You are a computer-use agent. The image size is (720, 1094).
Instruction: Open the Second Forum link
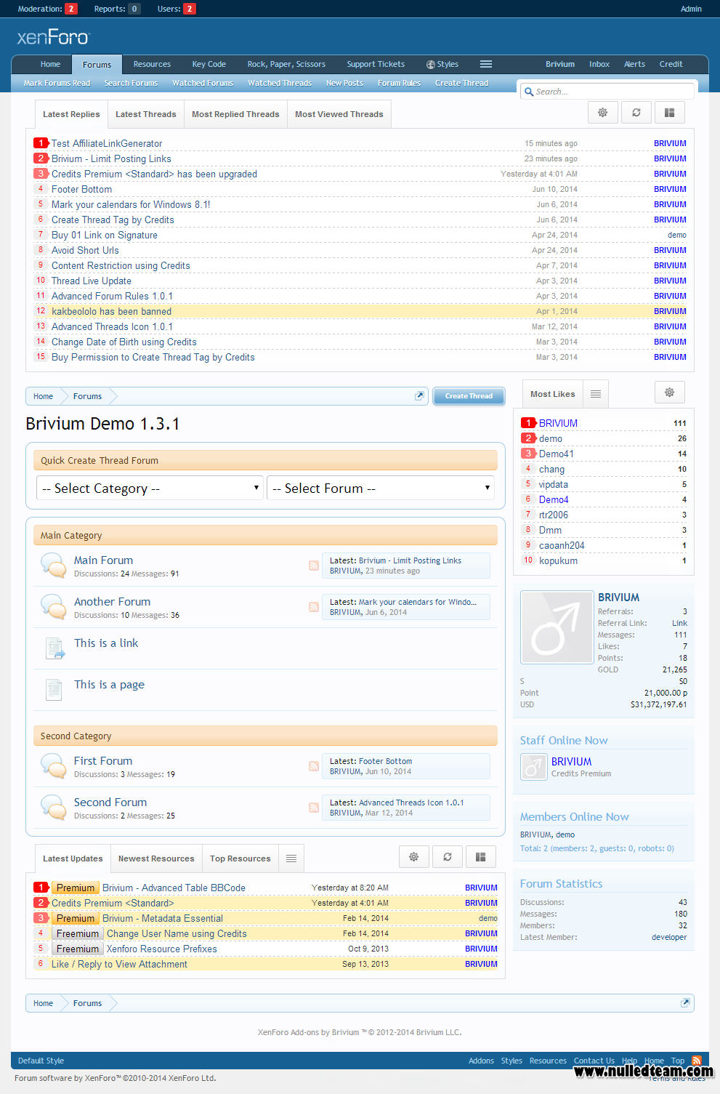click(110, 802)
